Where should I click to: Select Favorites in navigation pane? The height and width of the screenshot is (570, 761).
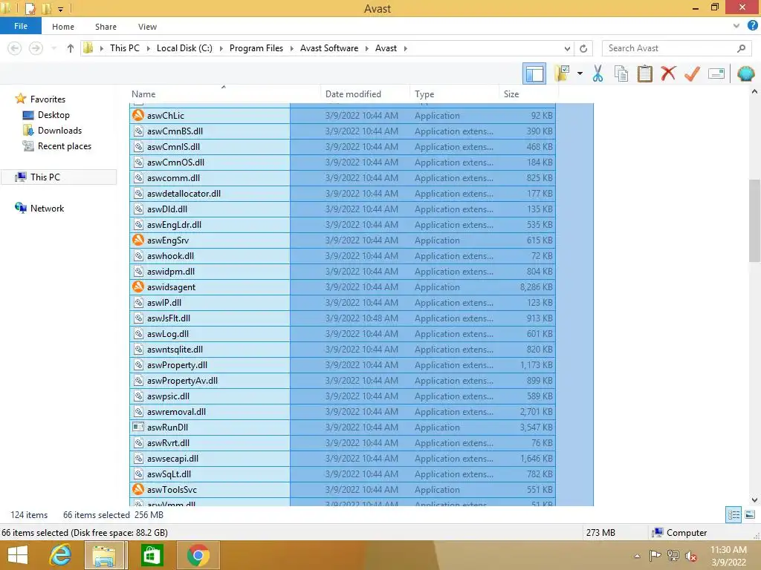[48, 99]
